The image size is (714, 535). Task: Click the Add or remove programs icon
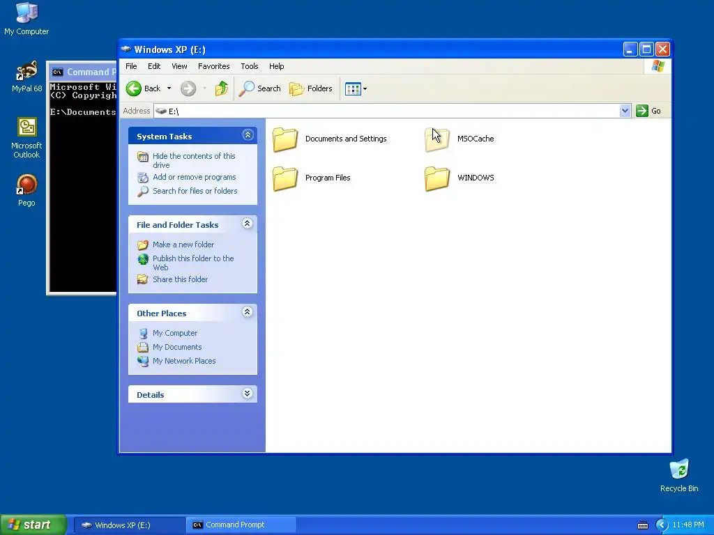pyautogui.click(x=143, y=178)
